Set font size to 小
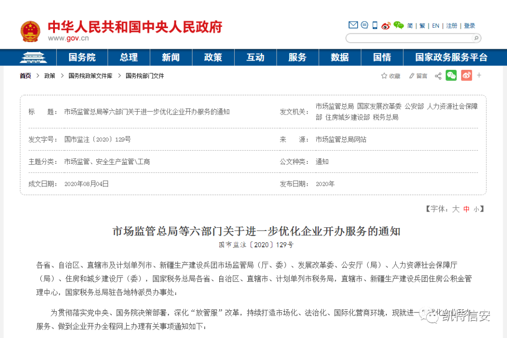507x338 pixels. 476,209
